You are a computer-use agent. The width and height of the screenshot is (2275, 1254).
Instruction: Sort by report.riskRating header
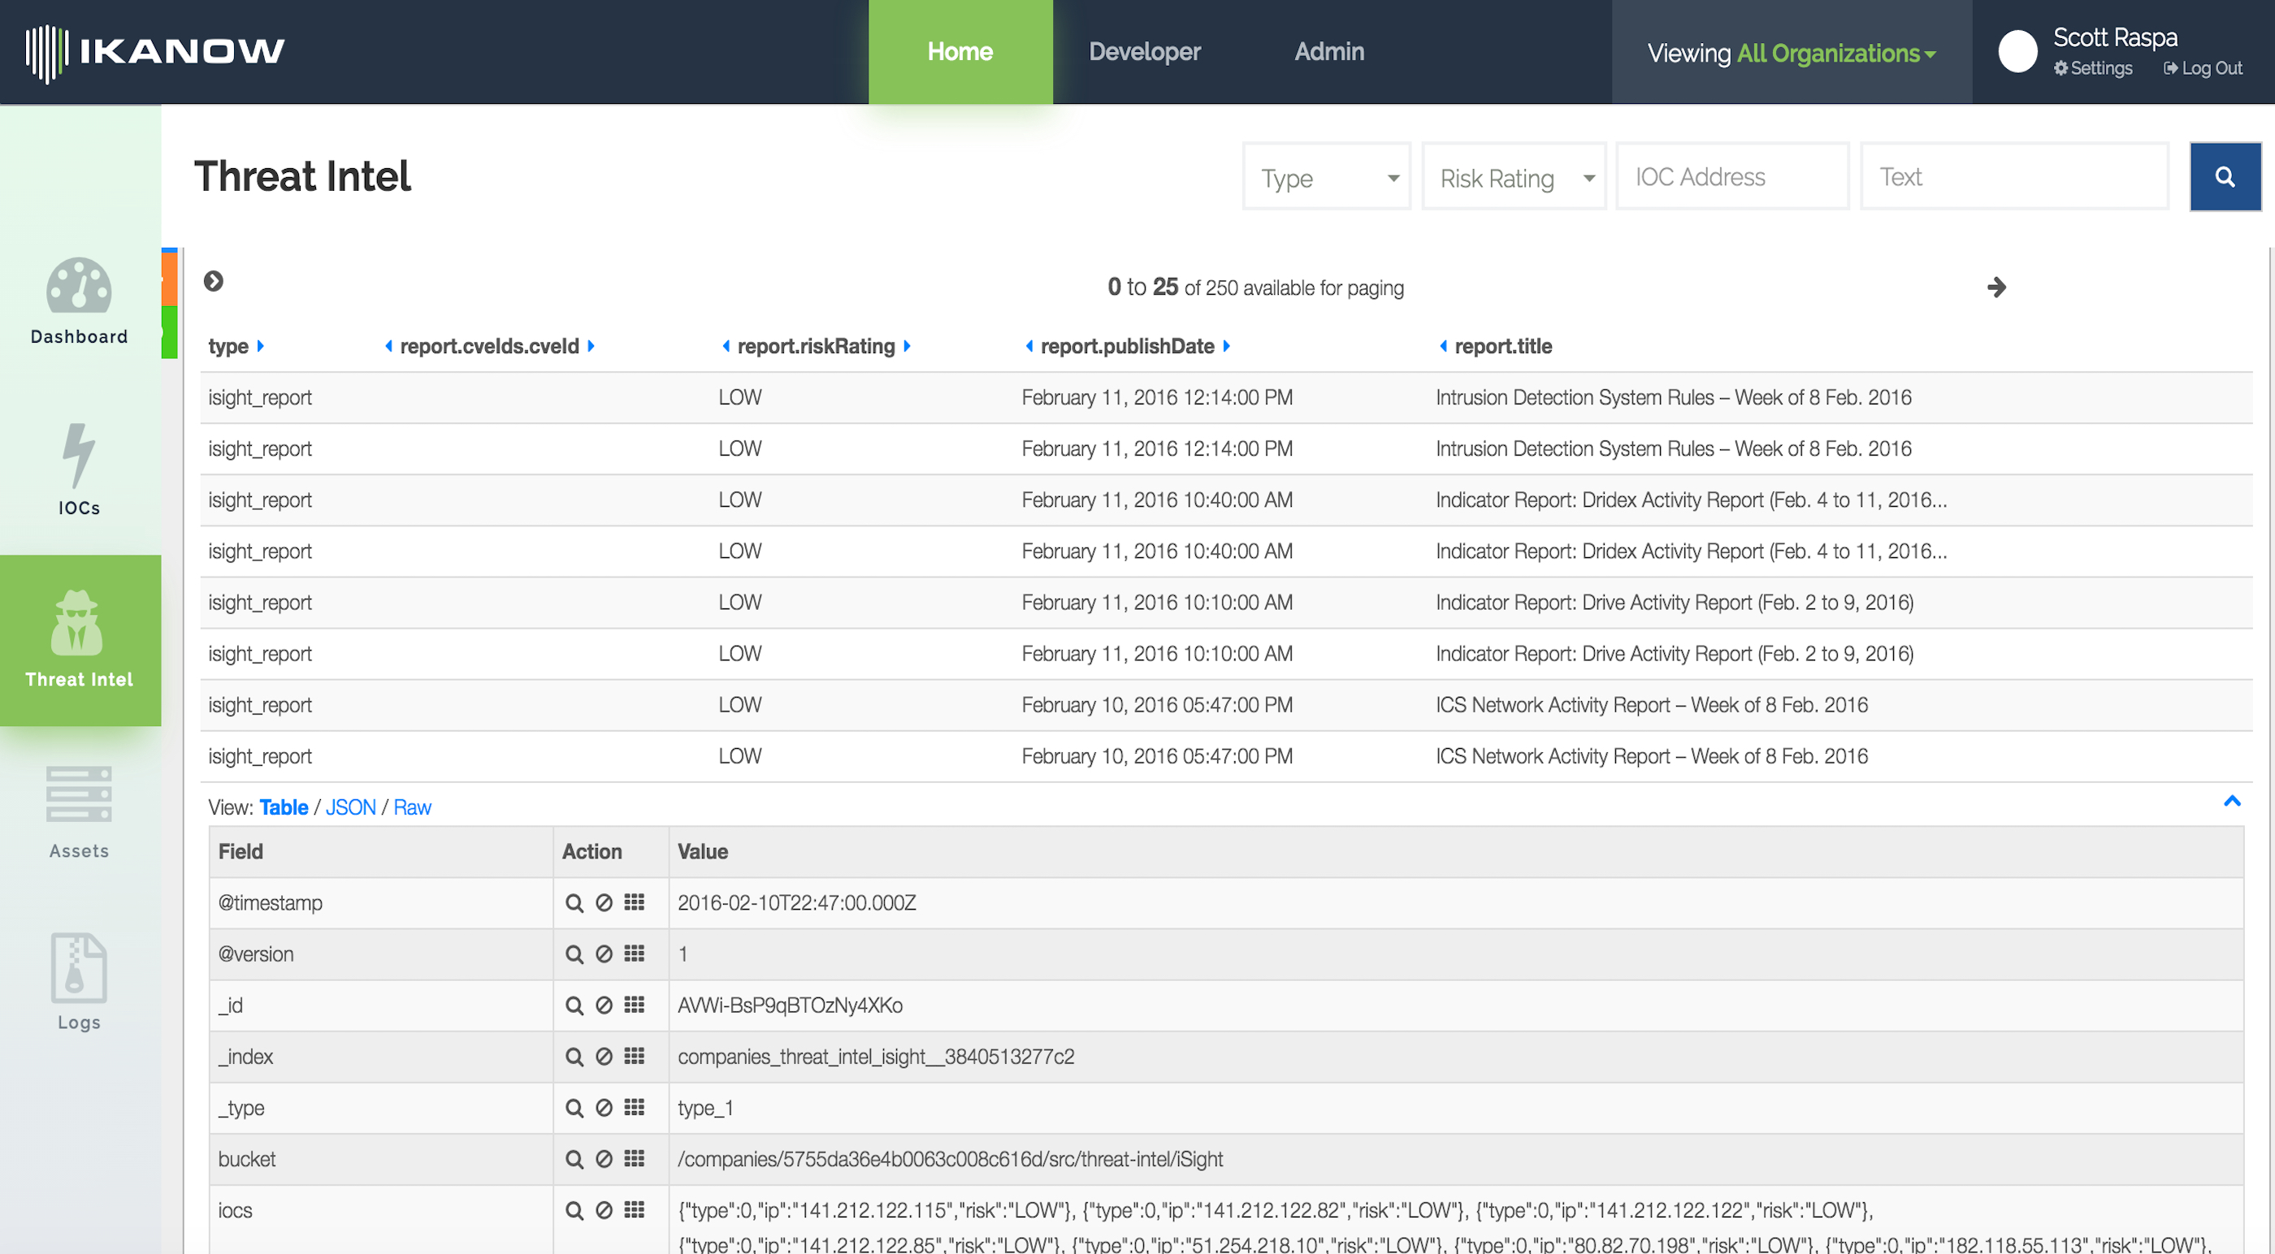(816, 346)
